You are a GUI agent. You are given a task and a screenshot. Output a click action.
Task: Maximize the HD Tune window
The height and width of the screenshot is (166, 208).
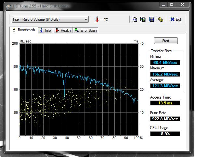click(172, 5)
